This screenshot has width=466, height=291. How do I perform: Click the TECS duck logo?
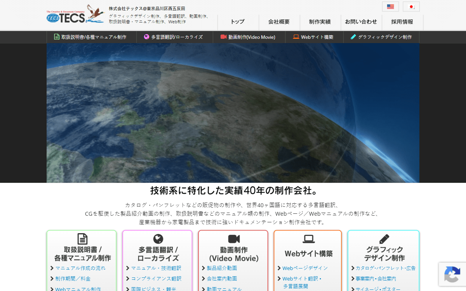75,14
